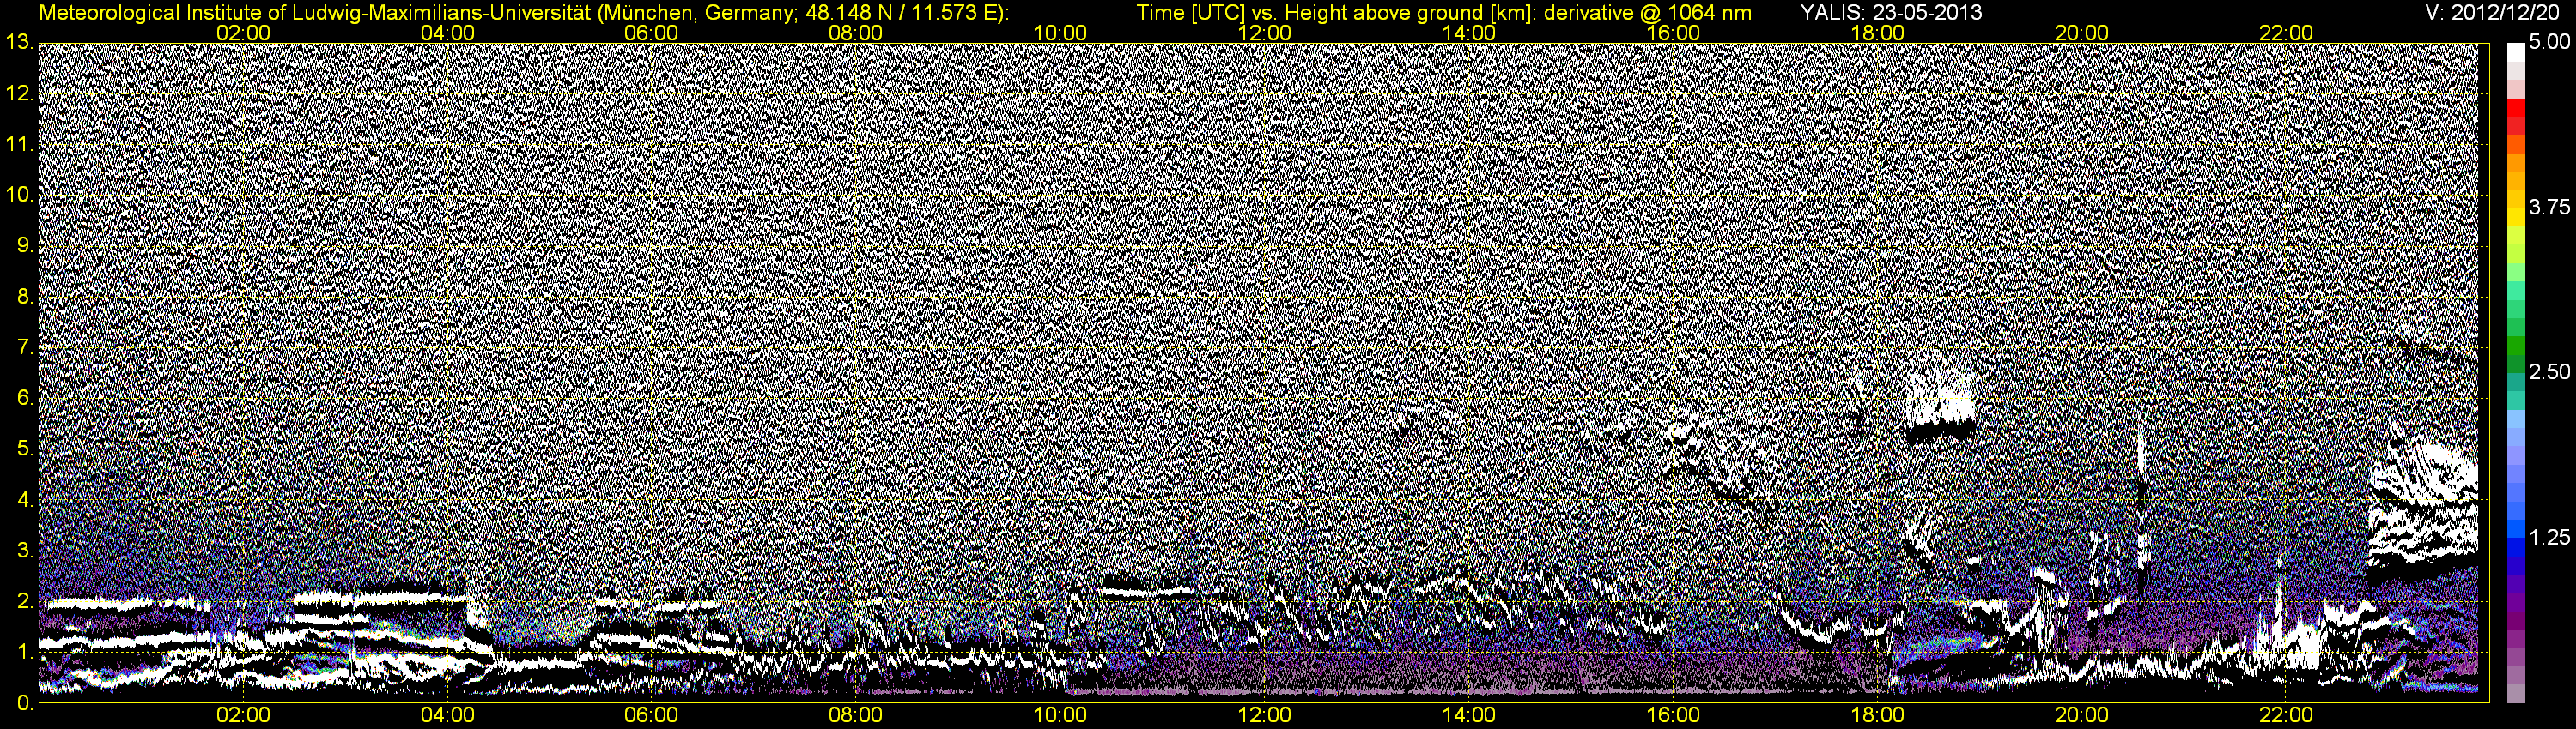Screen dimensions: 2576x729
Task: Select '10:00' on the lower time axis
Action: pyautogui.click(x=1061, y=716)
